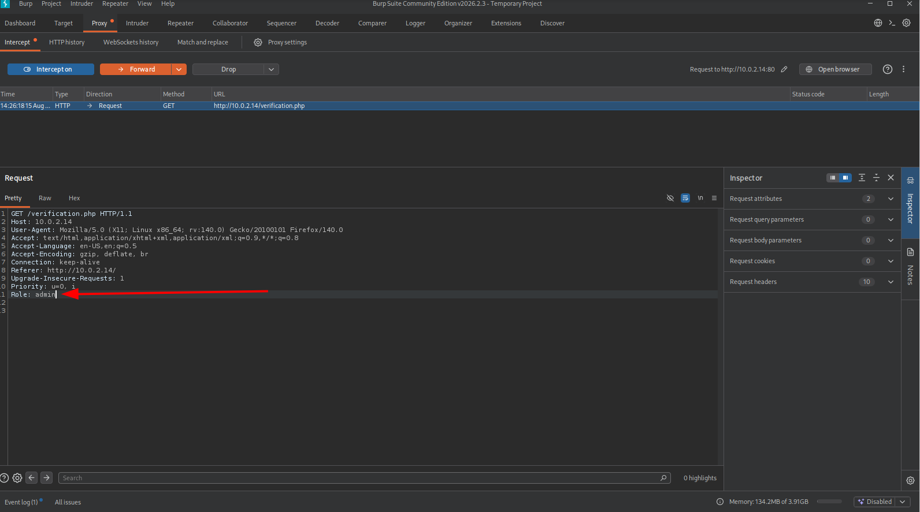
Task: Open the HTTP history sub-tab
Action: coord(66,42)
